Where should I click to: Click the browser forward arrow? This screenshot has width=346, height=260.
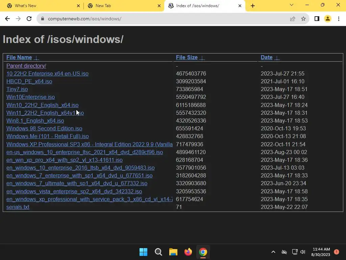[18, 19]
